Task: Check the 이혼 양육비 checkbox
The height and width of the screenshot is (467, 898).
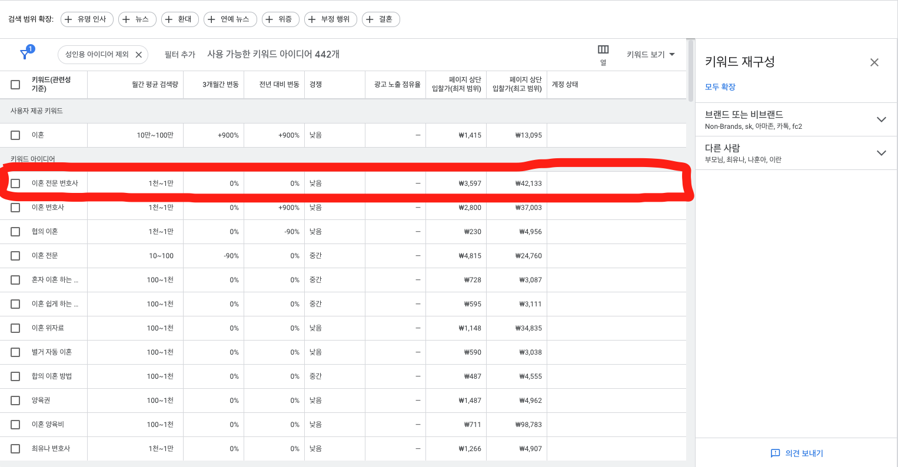Action: pyautogui.click(x=15, y=425)
